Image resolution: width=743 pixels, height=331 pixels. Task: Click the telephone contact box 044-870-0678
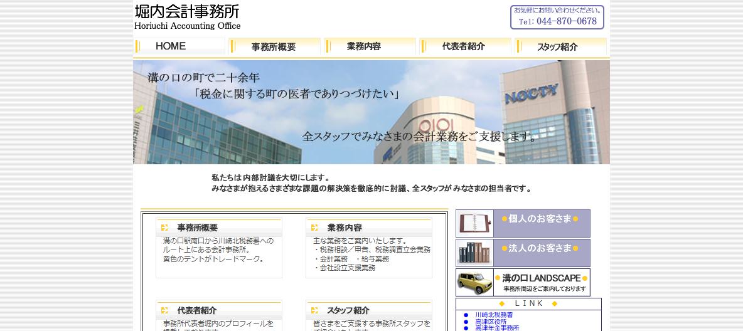coord(557,18)
